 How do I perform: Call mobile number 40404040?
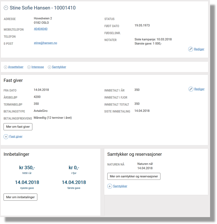[40, 29]
